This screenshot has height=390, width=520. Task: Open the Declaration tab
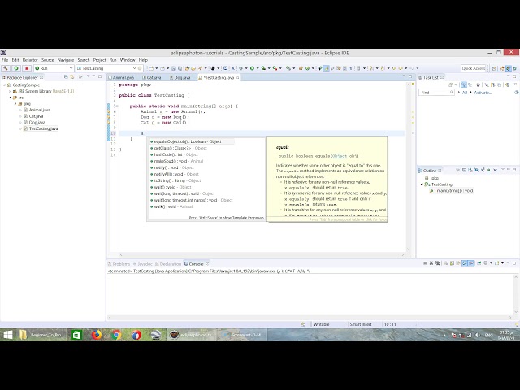click(x=168, y=264)
